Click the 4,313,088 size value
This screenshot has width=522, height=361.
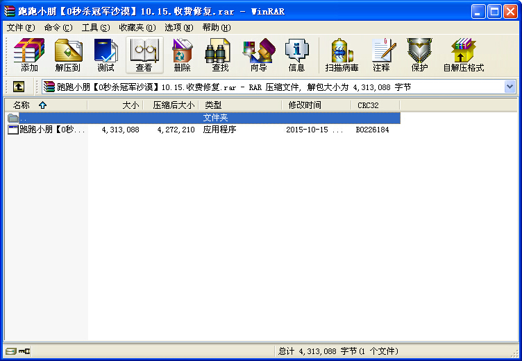click(x=120, y=130)
